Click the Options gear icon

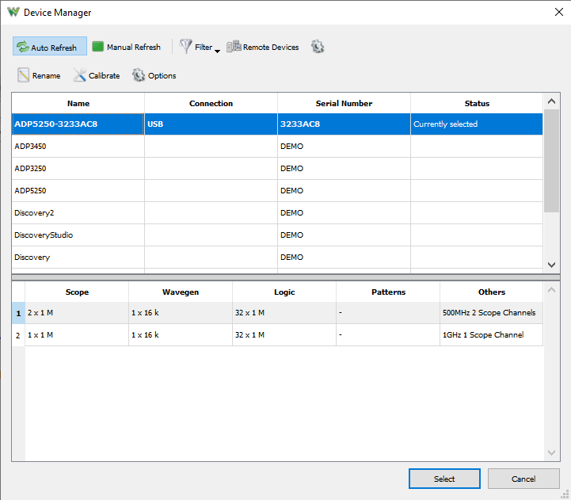coord(139,75)
